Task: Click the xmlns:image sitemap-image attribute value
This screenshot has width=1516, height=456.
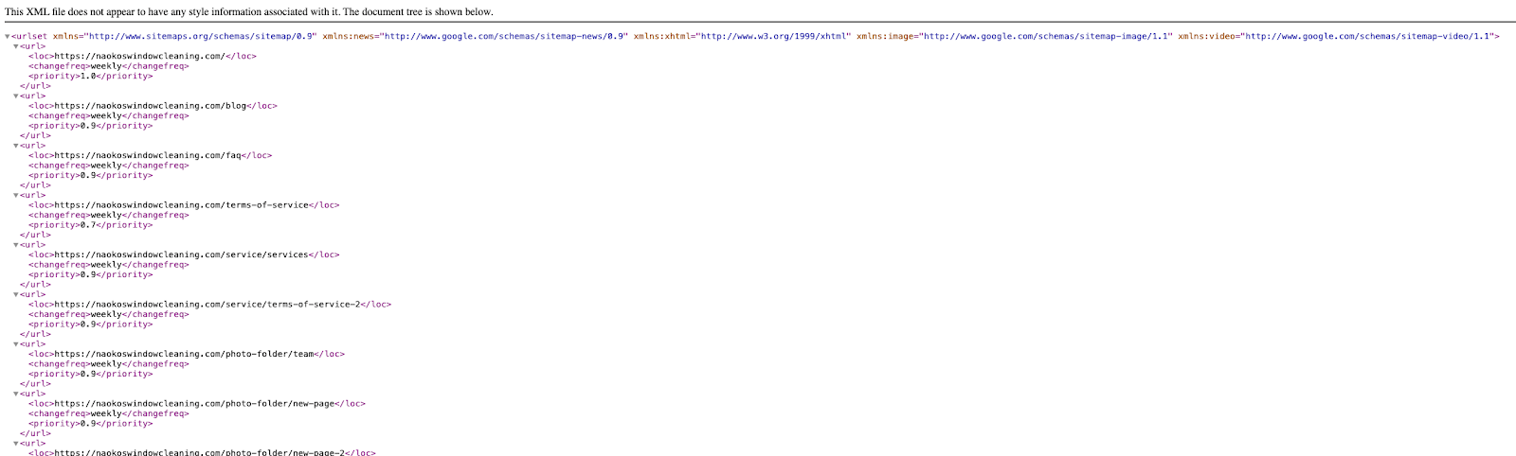Action: [x=1046, y=36]
